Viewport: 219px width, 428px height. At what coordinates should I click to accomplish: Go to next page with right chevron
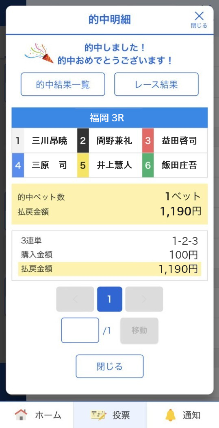[144, 299]
